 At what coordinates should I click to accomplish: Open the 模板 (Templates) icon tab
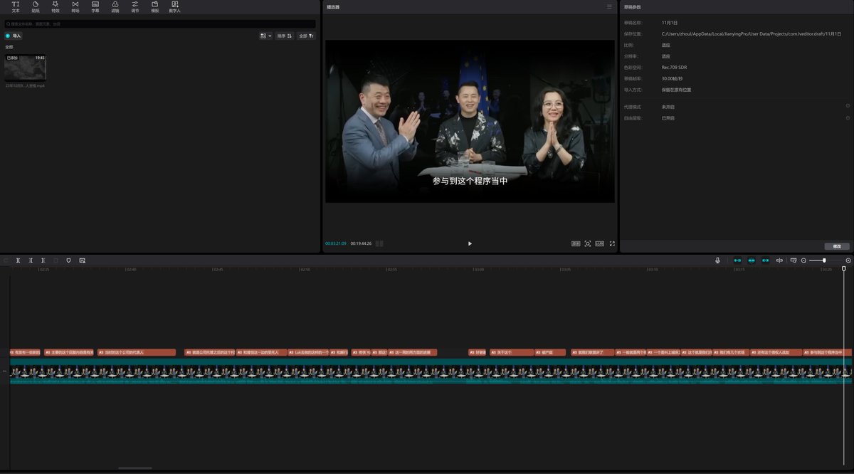[x=154, y=6]
